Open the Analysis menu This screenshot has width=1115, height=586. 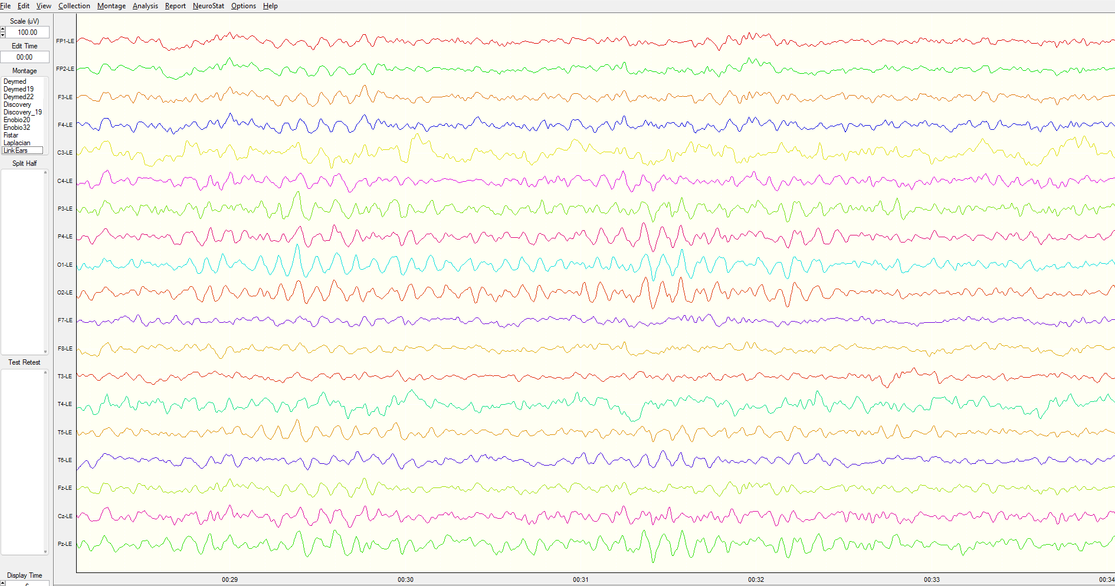[145, 5]
